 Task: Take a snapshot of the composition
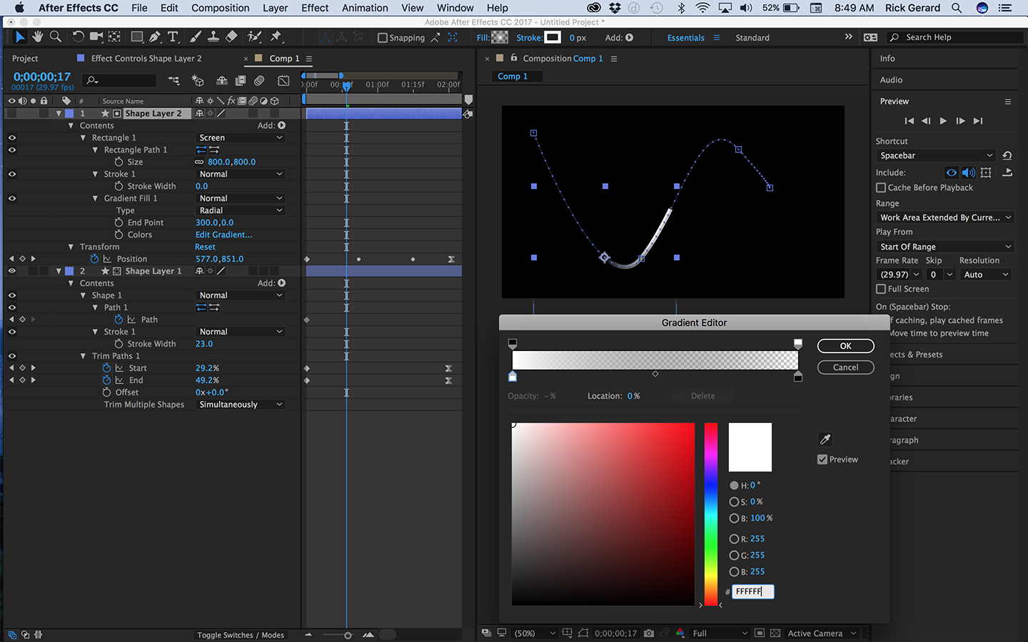(x=648, y=633)
